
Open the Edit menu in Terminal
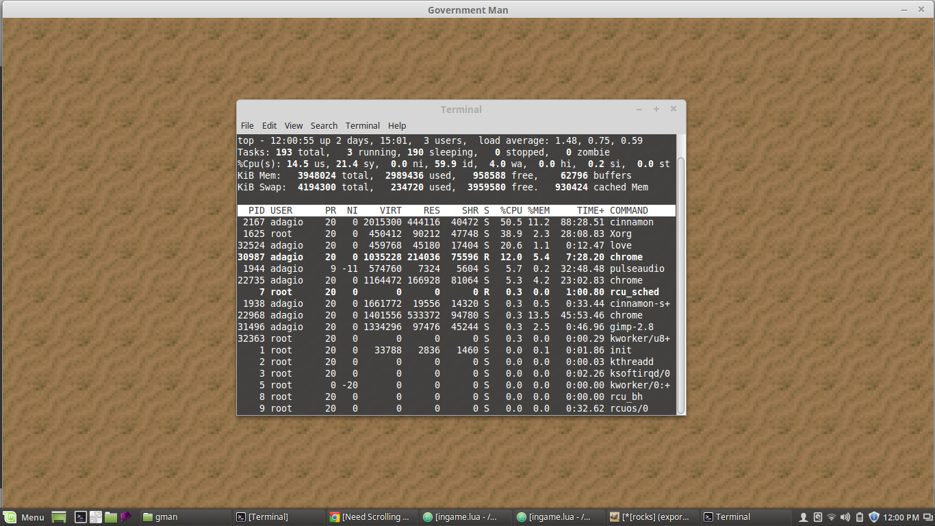(x=270, y=125)
